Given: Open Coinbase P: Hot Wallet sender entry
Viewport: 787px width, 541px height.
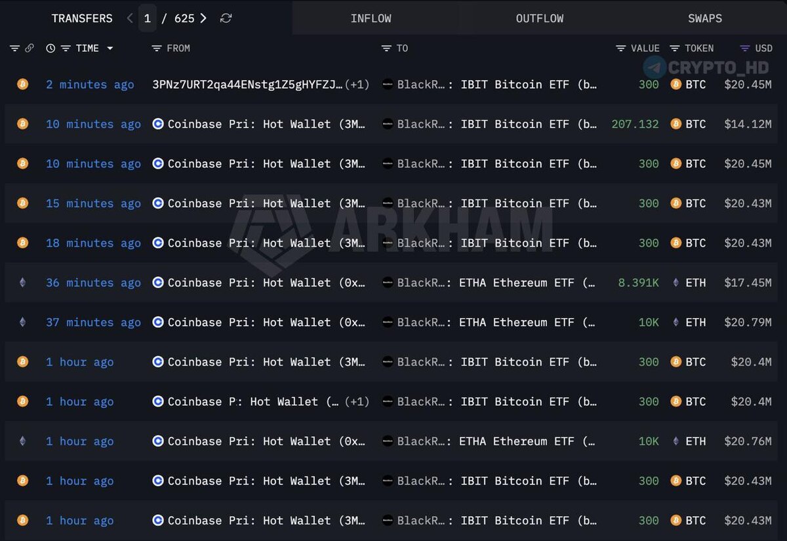Looking at the screenshot, I should click(x=253, y=401).
